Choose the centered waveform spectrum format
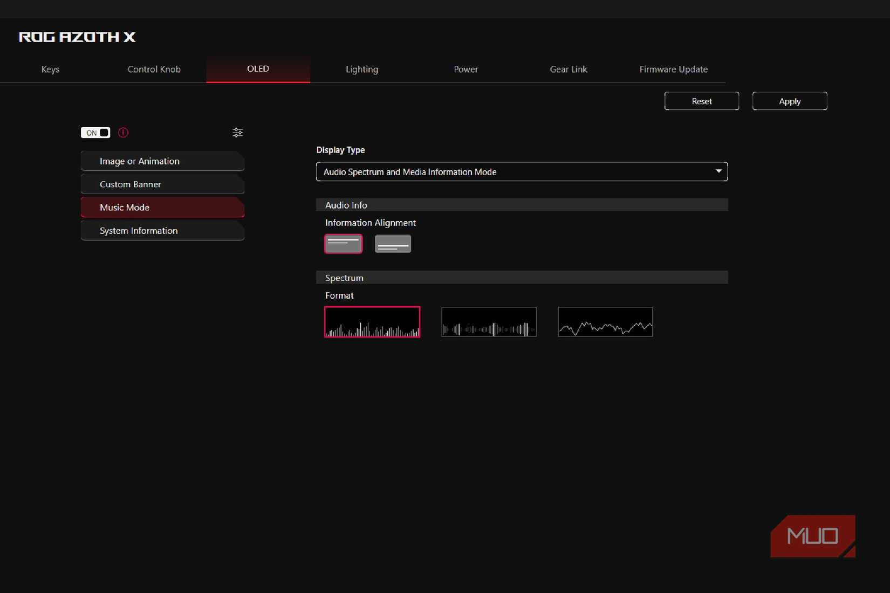 489,322
